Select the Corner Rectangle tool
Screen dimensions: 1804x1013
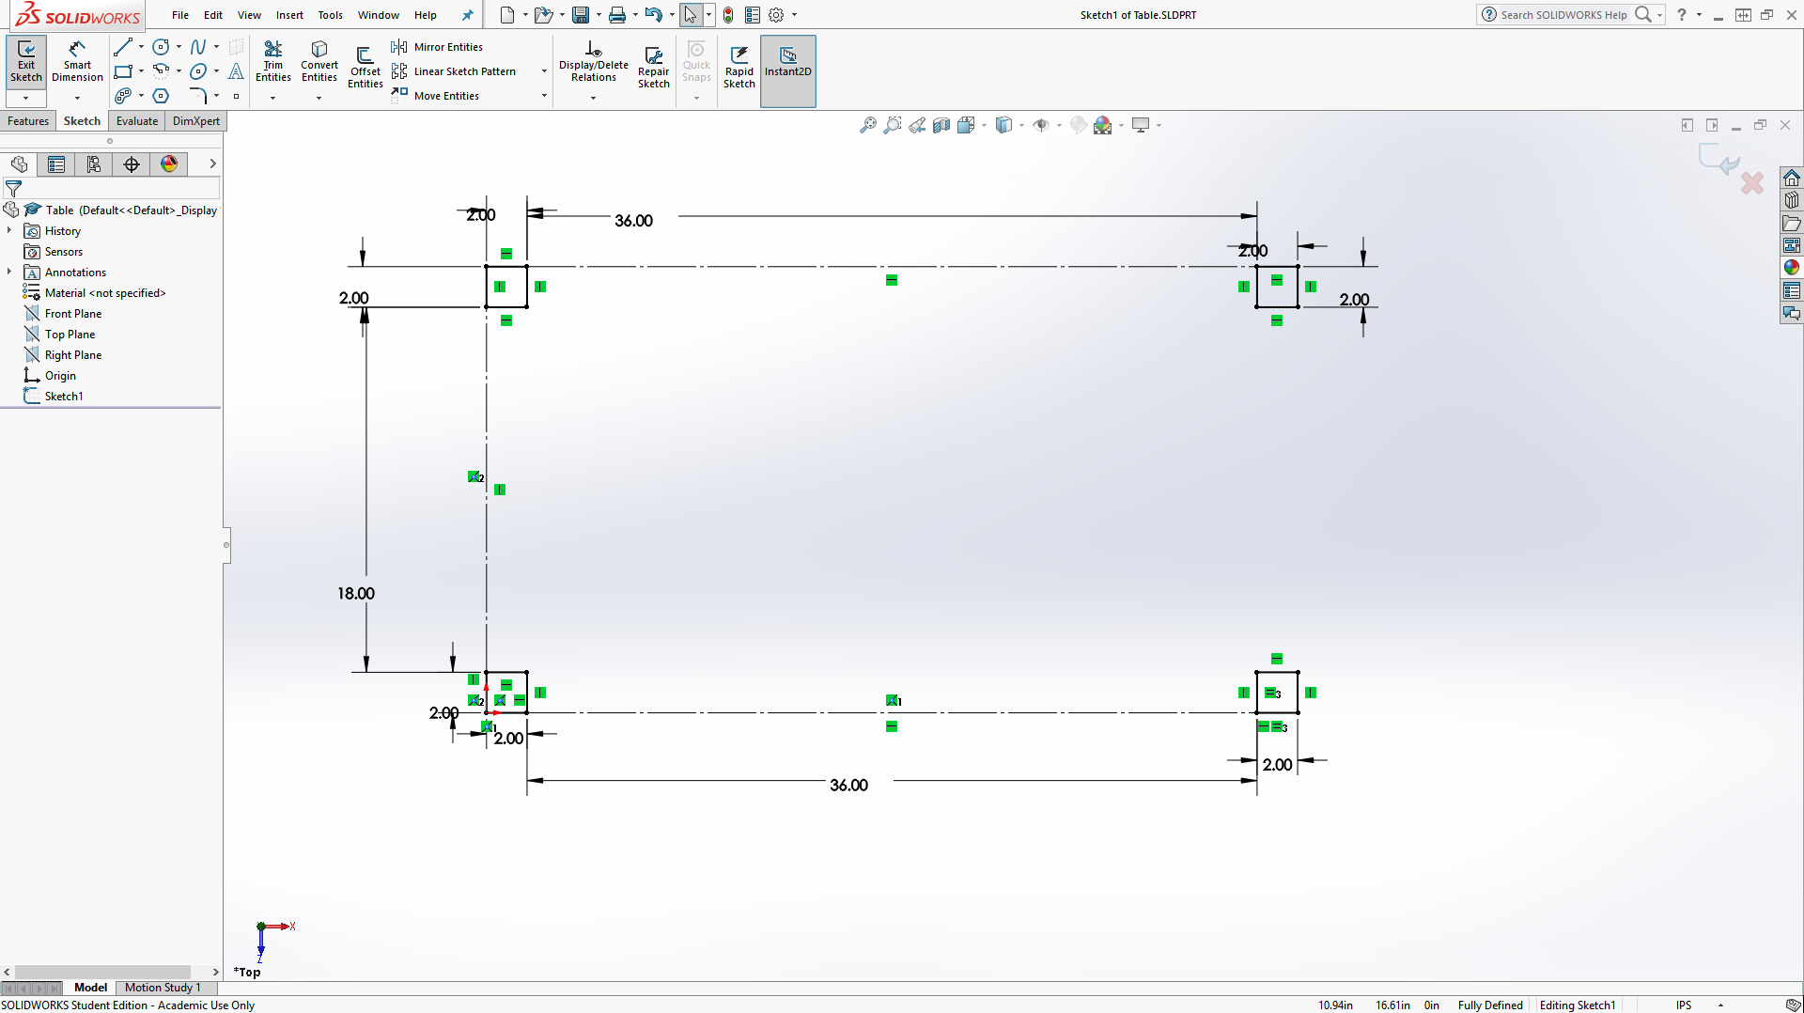click(x=122, y=71)
